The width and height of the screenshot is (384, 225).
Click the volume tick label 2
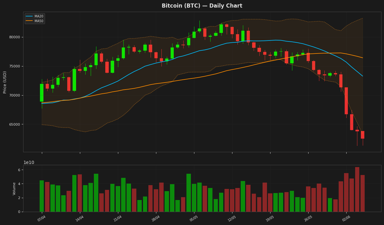coord(19,198)
